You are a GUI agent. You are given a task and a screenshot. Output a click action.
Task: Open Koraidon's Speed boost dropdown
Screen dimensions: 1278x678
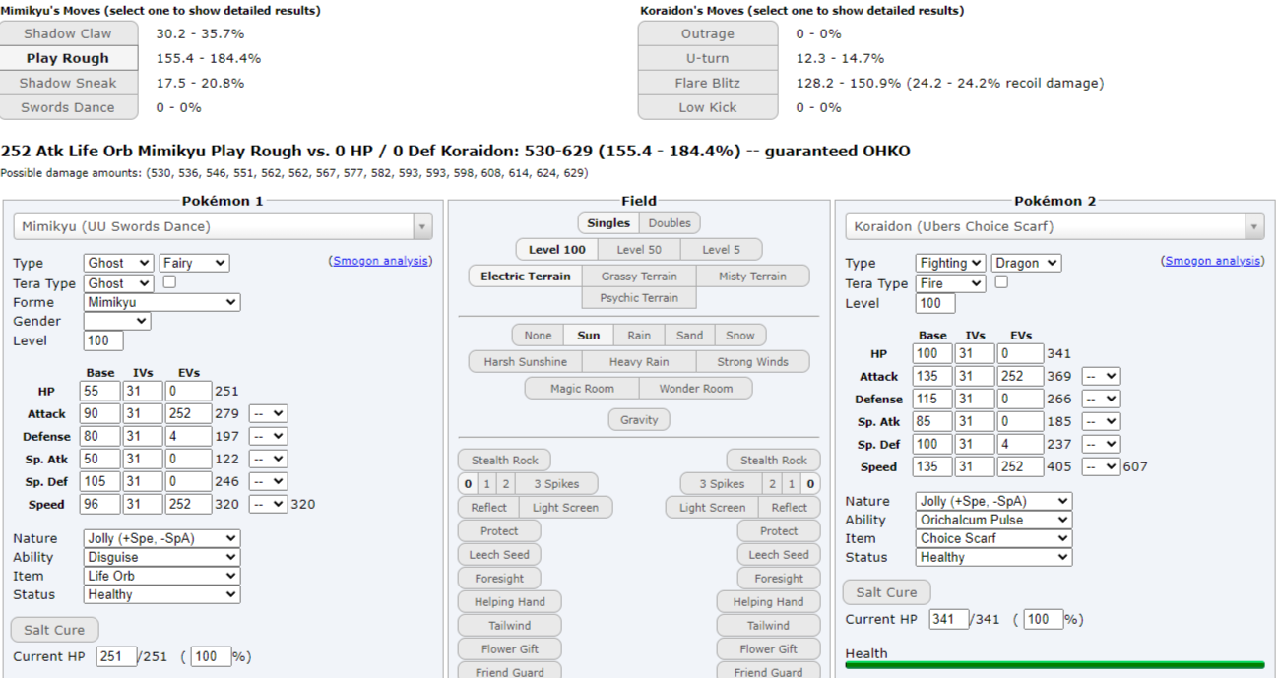pos(1101,466)
